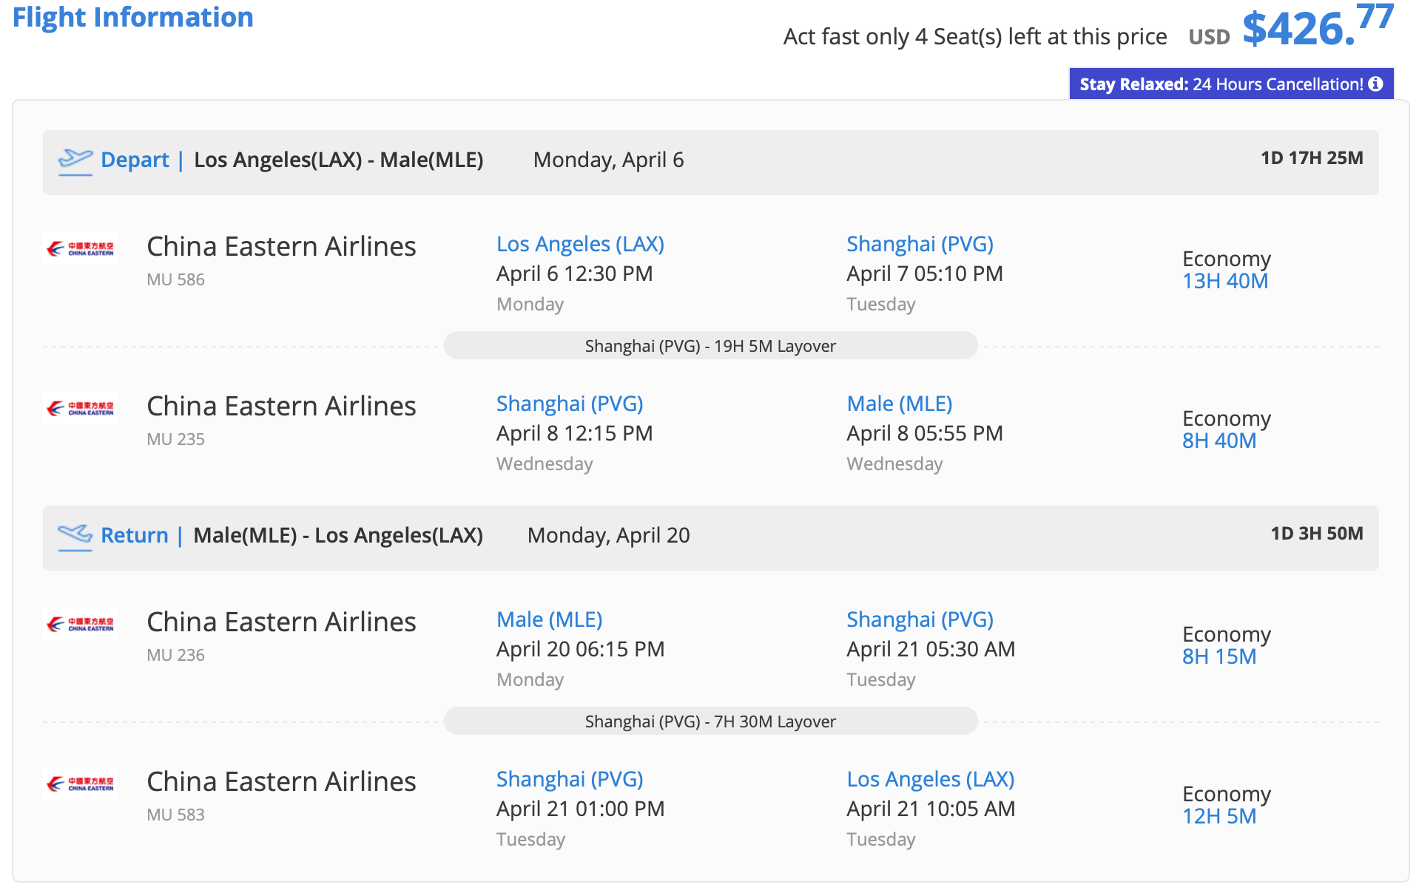Click China Eastern logo for flight MU 583
The height and width of the screenshot is (890, 1419).
click(80, 784)
